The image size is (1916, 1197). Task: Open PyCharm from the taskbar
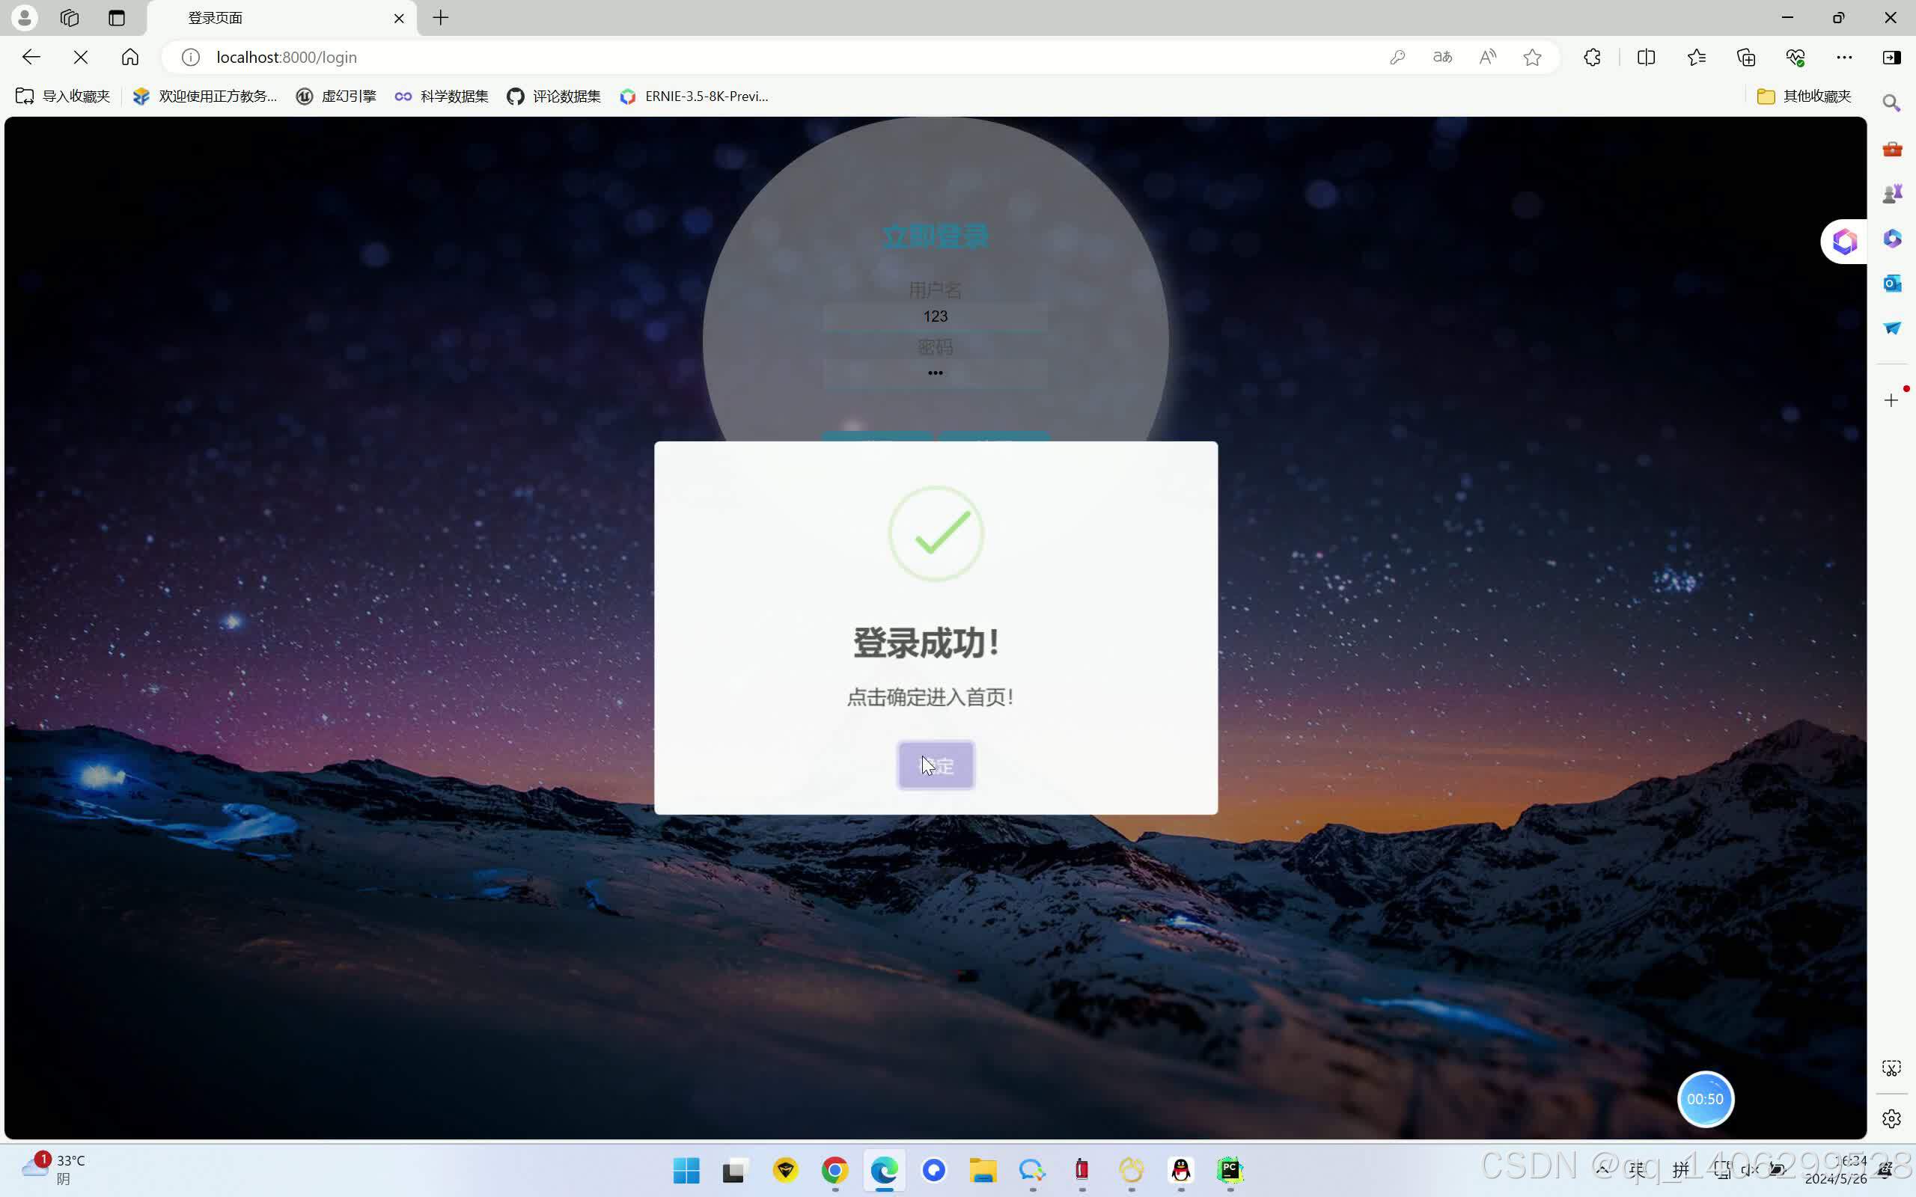(1230, 1170)
